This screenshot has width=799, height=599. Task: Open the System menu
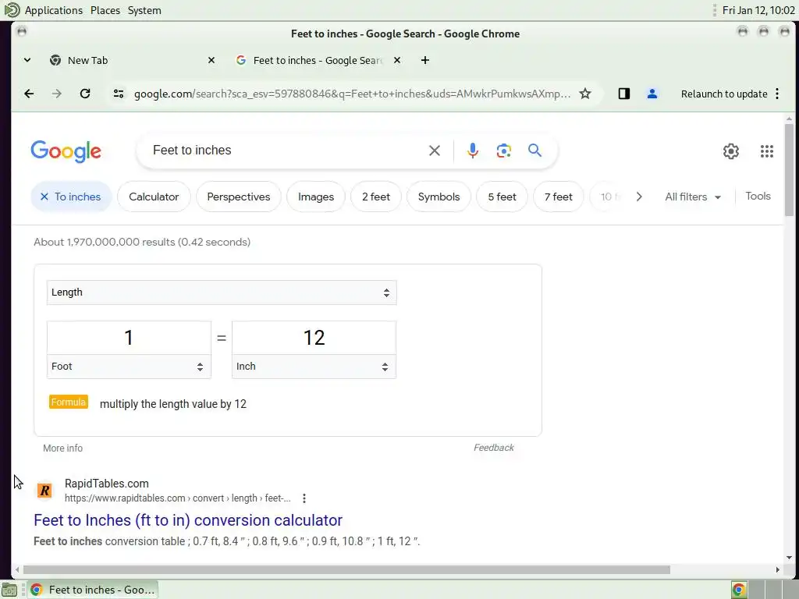click(144, 10)
